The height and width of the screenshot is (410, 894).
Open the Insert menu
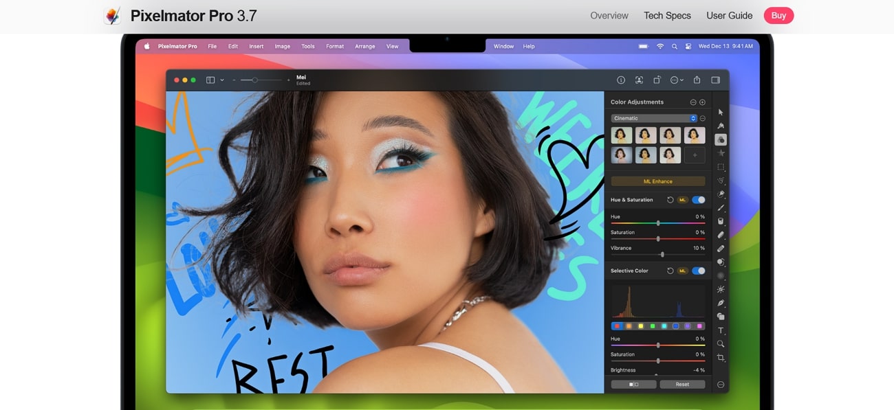(x=257, y=47)
